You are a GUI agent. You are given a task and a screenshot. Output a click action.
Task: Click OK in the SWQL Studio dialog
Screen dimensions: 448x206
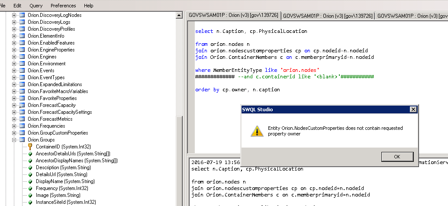(x=397, y=157)
